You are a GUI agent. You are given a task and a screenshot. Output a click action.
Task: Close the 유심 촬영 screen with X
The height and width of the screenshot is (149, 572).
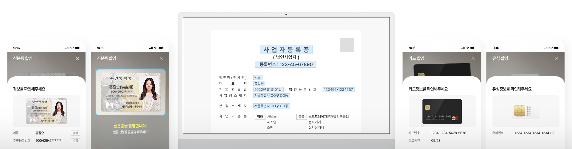click(x=557, y=58)
